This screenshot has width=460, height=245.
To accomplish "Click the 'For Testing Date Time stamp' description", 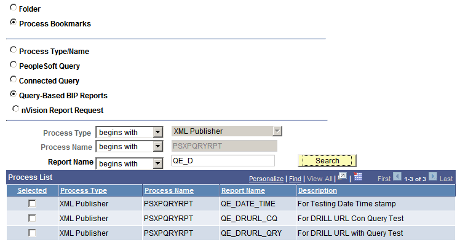I will pos(346,204).
